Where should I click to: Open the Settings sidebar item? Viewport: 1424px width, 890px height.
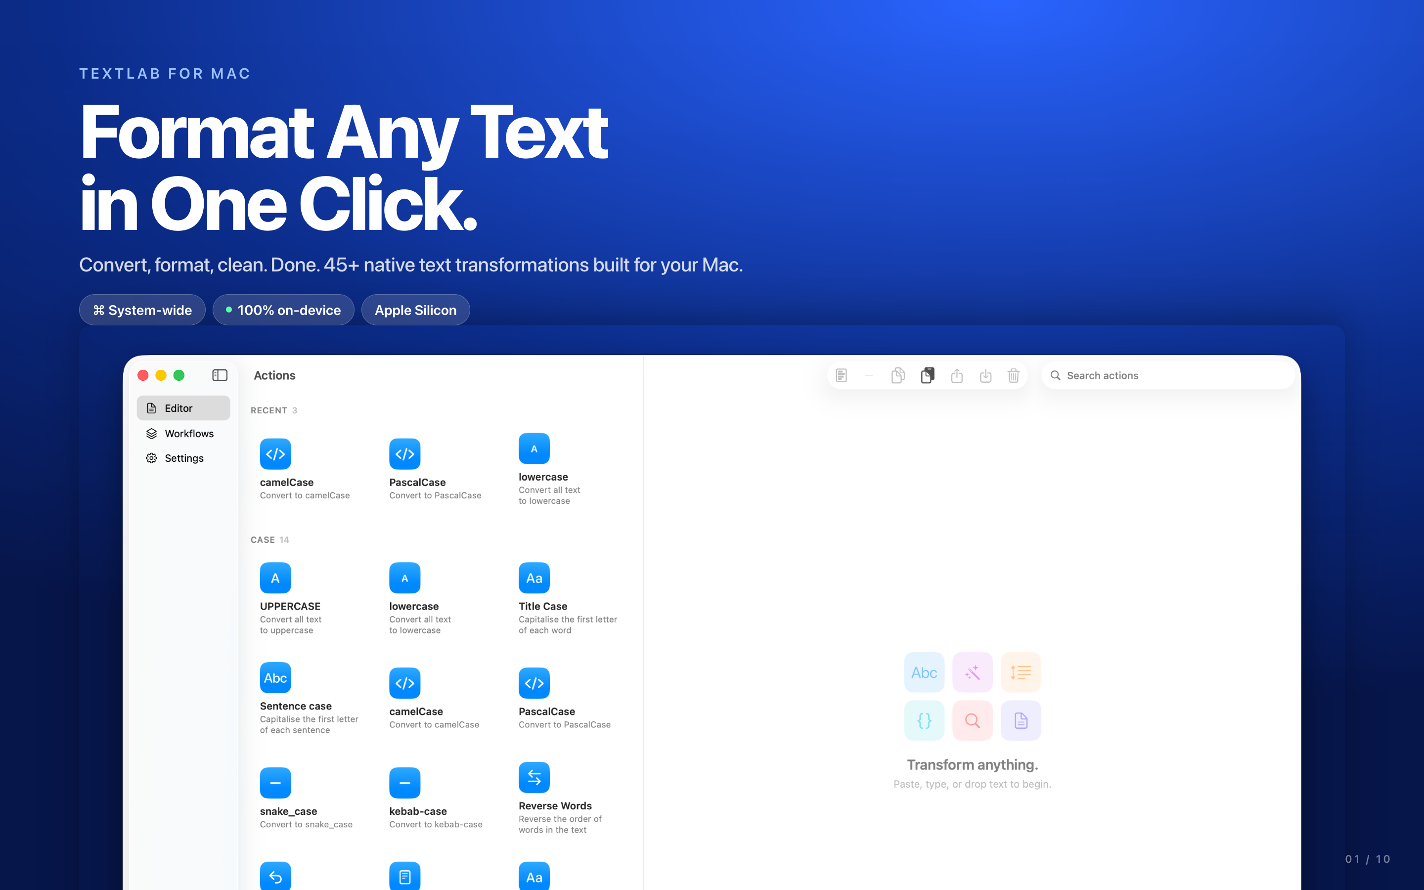(183, 458)
